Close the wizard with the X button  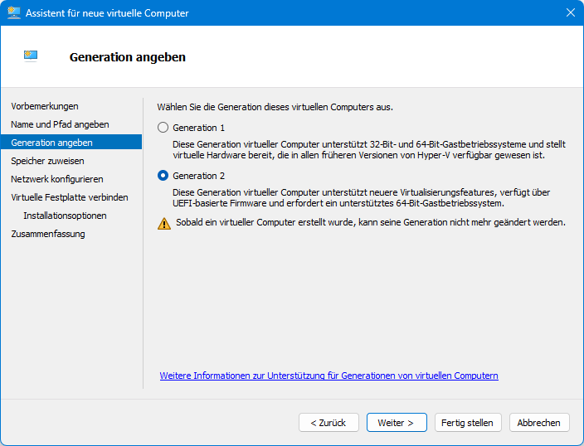[570, 13]
